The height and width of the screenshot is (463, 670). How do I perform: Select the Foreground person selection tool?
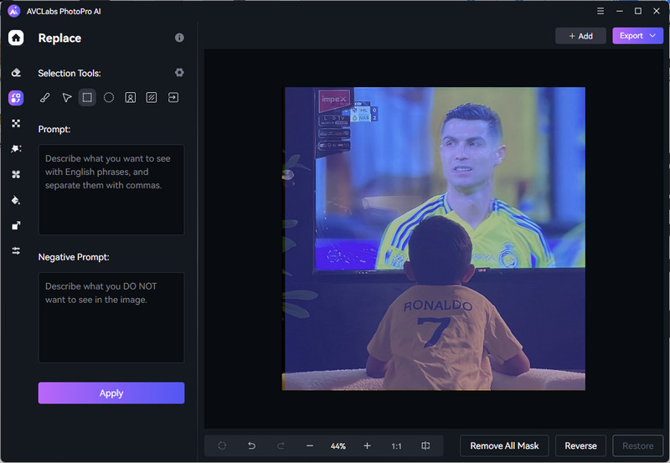tap(131, 98)
